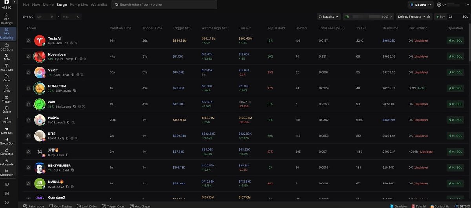
Task: Open Alert Bot in the sidebar
Action: click(x=7, y=131)
